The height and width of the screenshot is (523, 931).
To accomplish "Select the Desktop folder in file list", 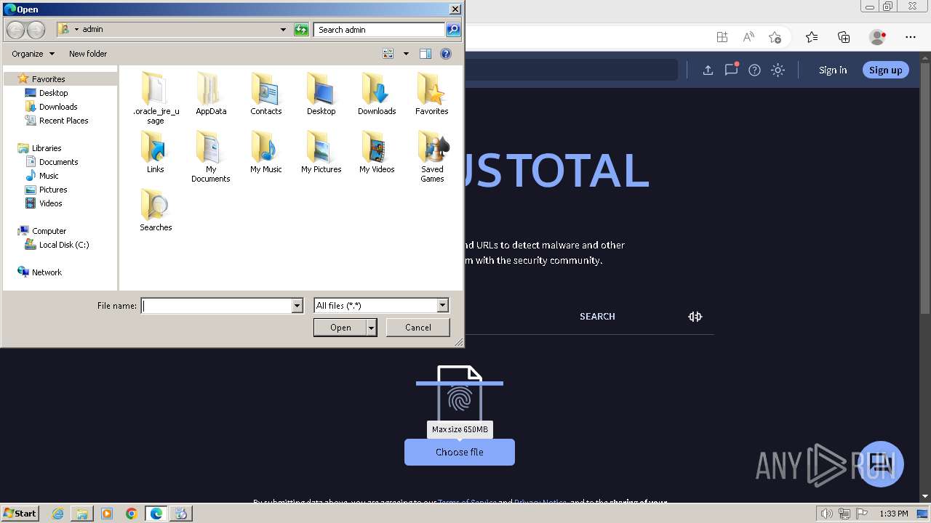I will [321, 93].
